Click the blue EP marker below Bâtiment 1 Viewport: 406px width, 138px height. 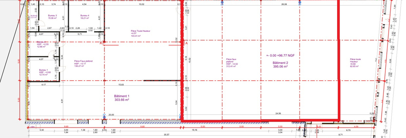pyautogui.click(x=104, y=117)
